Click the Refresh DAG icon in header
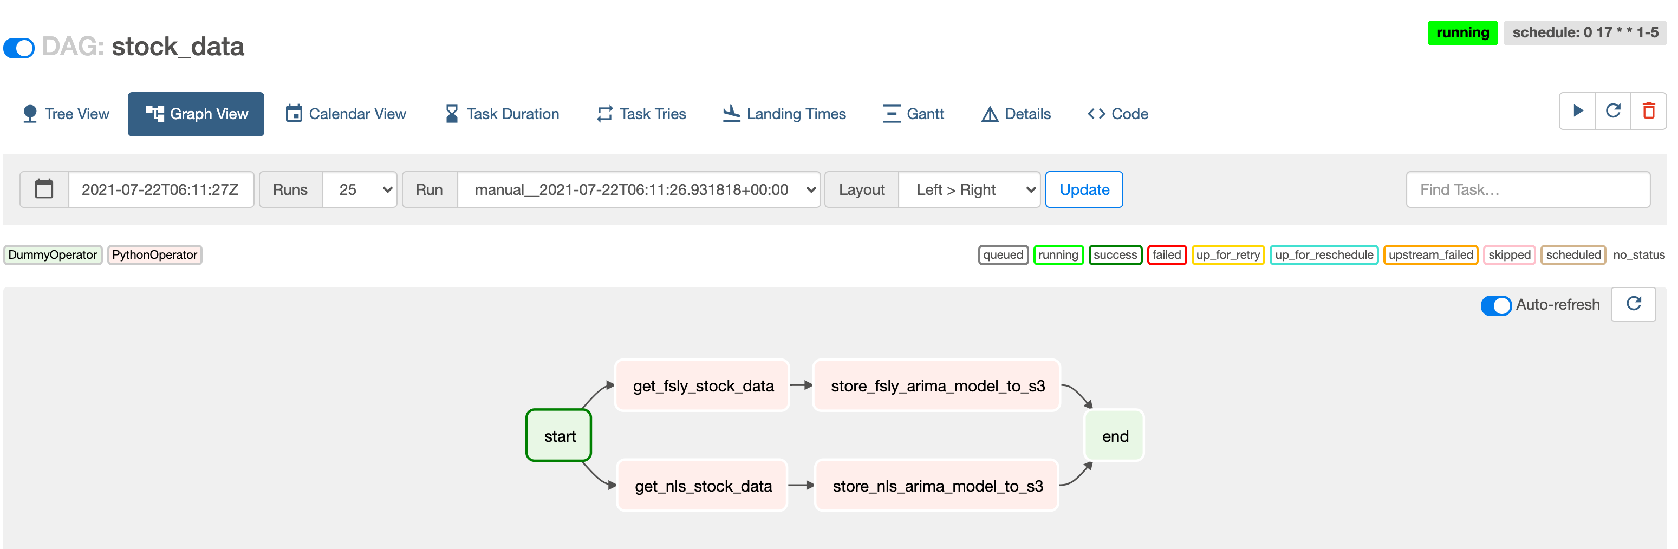The image size is (1678, 549). [1614, 112]
